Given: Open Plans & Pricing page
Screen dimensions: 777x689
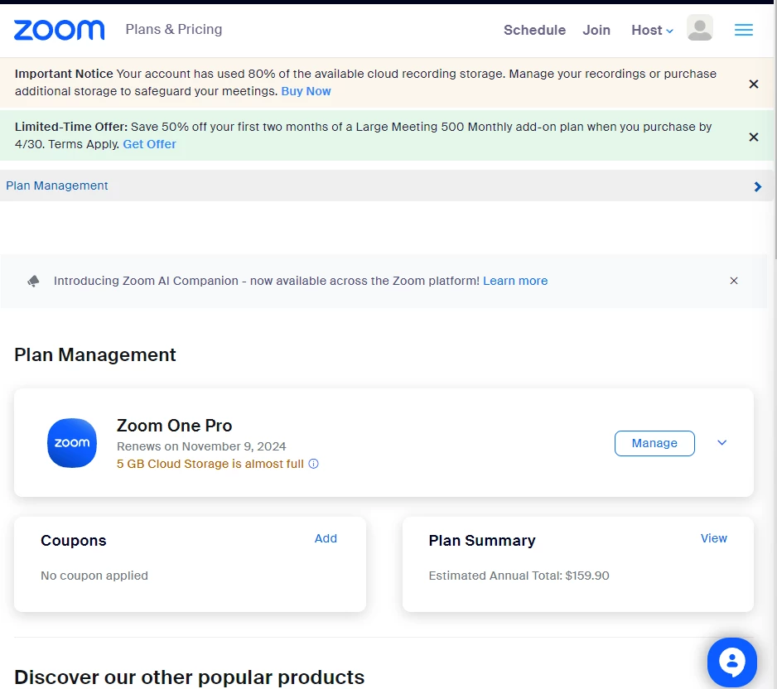Looking at the screenshot, I should [x=173, y=29].
